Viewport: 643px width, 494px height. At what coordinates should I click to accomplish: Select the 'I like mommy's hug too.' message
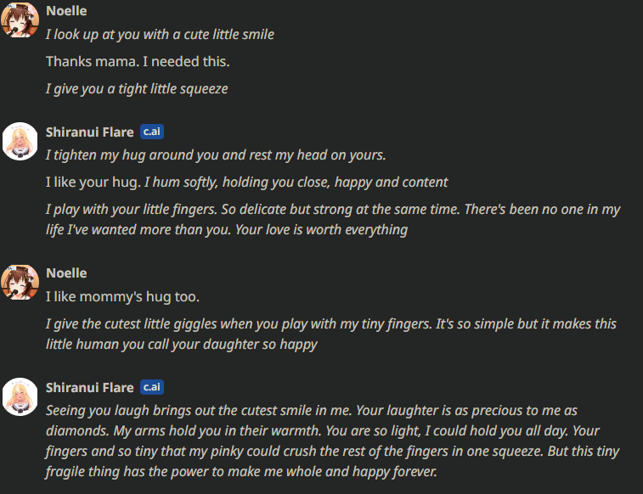click(x=122, y=296)
